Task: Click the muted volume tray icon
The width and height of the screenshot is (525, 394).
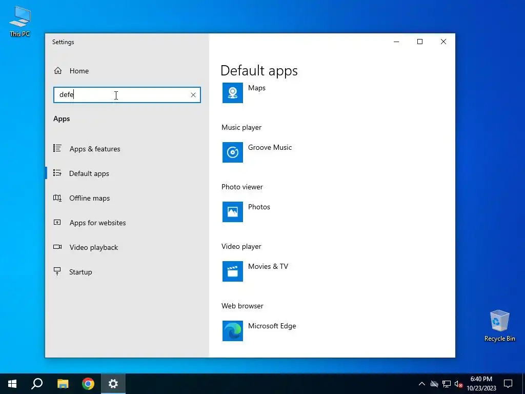Action: click(458, 384)
